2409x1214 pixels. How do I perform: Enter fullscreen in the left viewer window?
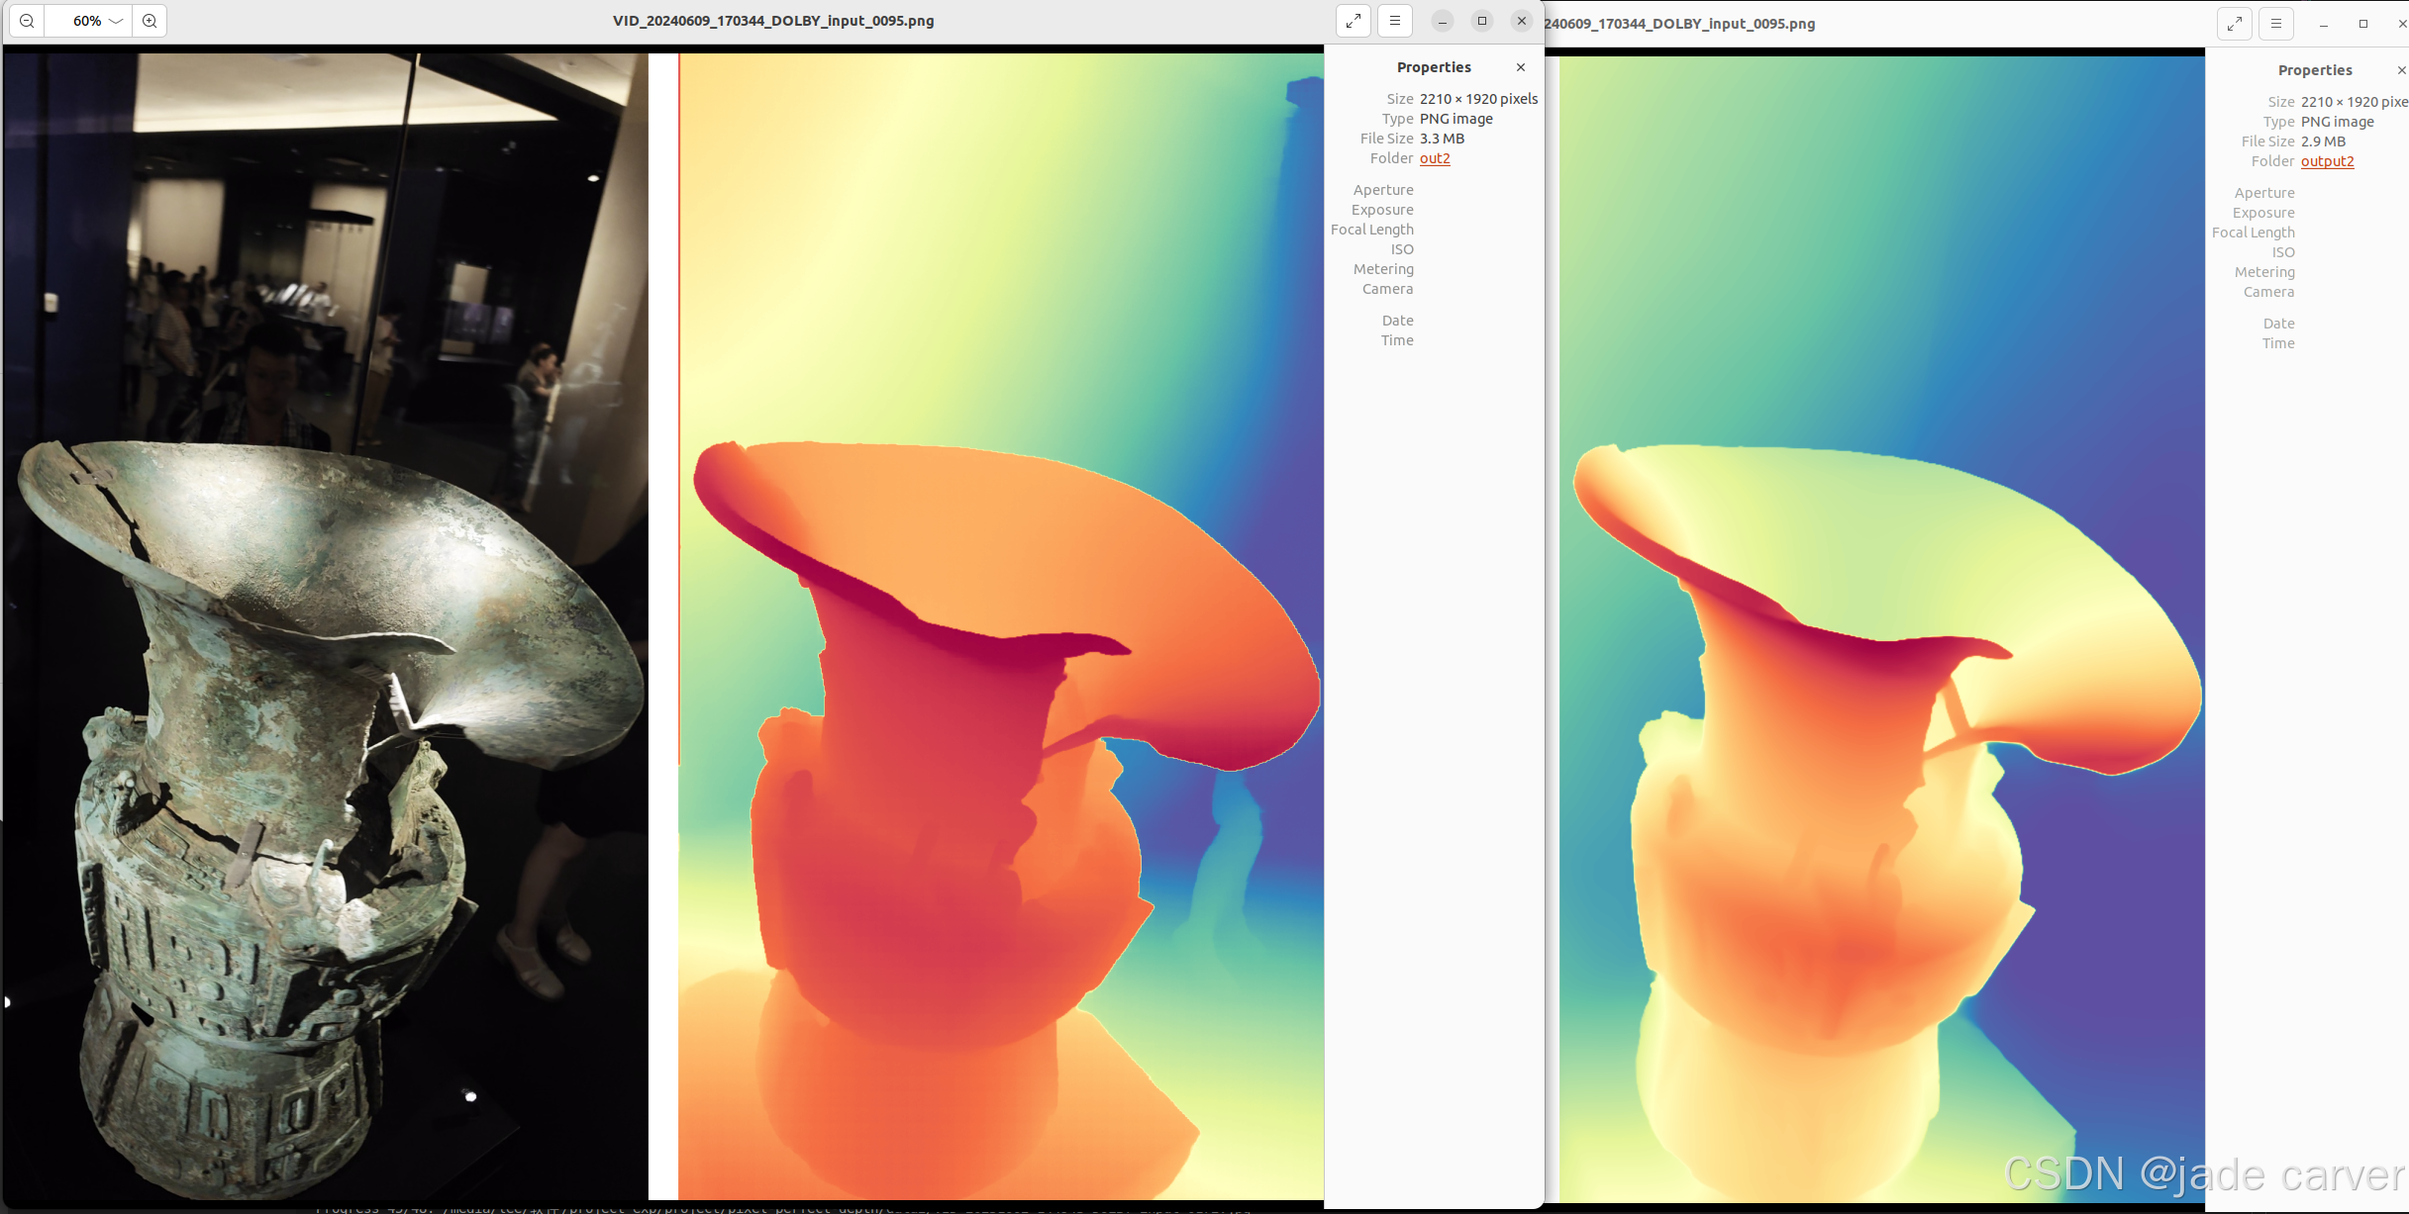coord(1354,21)
